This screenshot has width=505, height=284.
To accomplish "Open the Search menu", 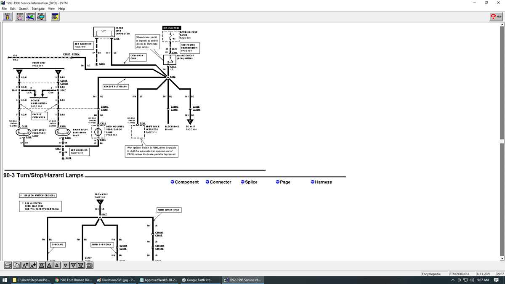I will [x=24, y=8].
